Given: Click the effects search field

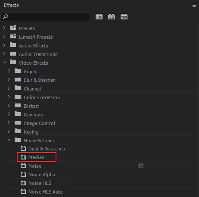Looking at the screenshot, I should click(46, 17).
